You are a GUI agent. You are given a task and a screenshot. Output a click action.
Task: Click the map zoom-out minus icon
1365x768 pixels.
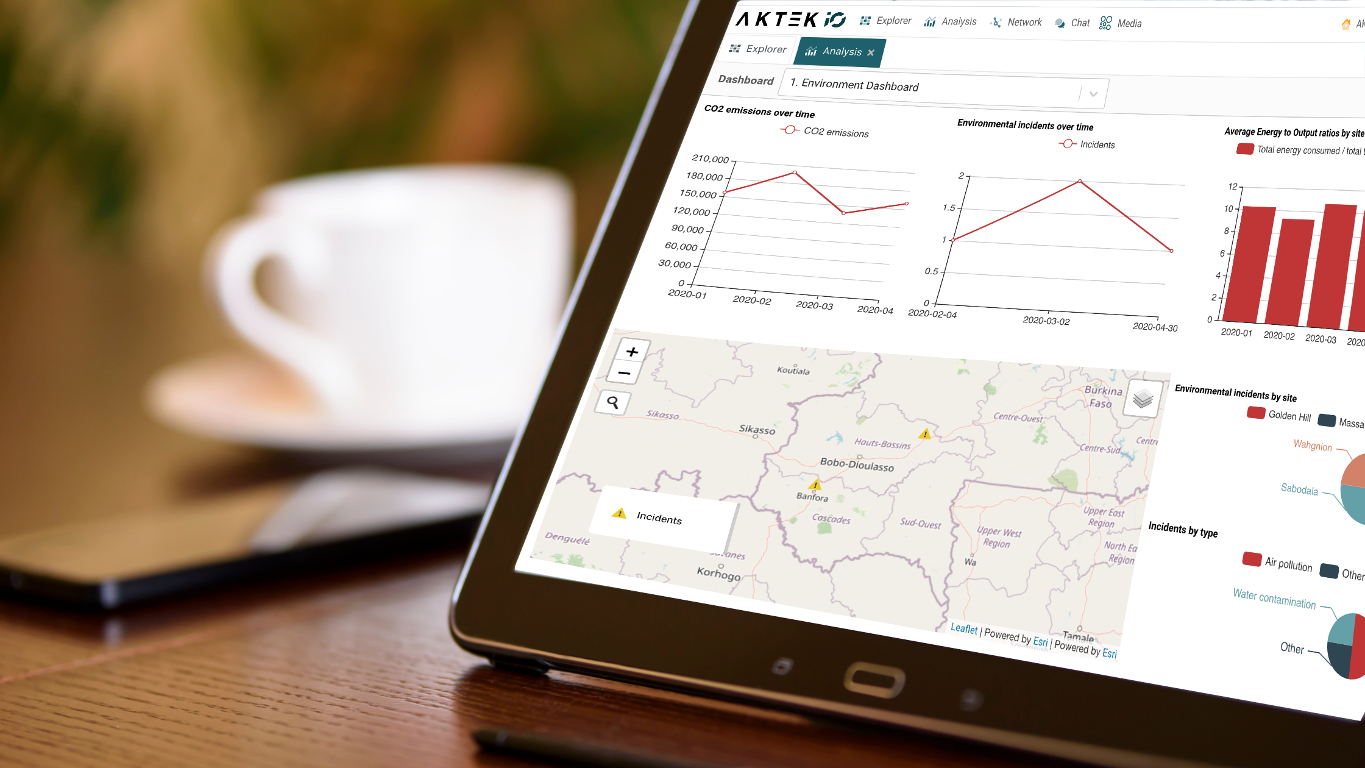(625, 373)
